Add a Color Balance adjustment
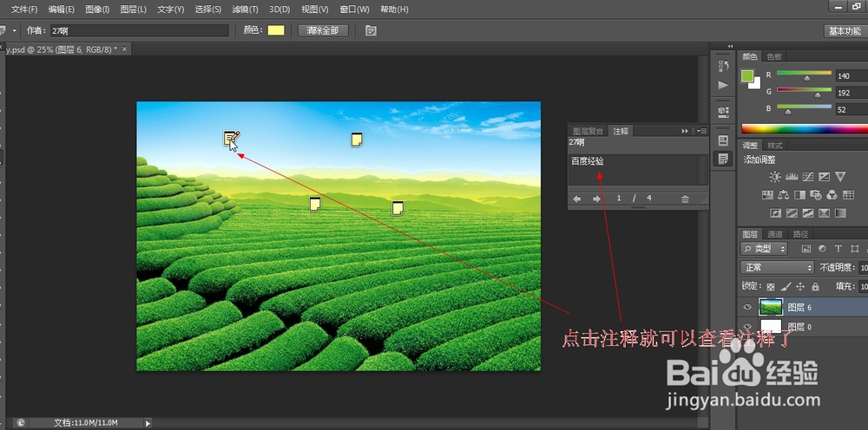Image resolution: width=868 pixels, height=430 pixels. coord(783,195)
